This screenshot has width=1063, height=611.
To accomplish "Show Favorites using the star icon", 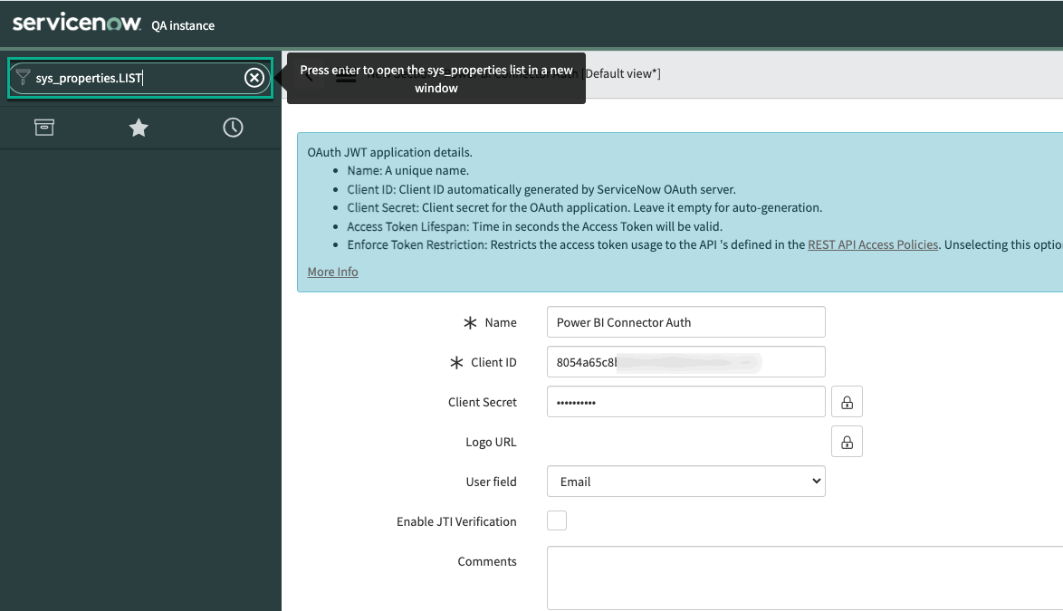I will (x=139, y=128).
